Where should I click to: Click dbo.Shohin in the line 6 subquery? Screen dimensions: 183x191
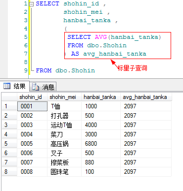click(107, 45)
